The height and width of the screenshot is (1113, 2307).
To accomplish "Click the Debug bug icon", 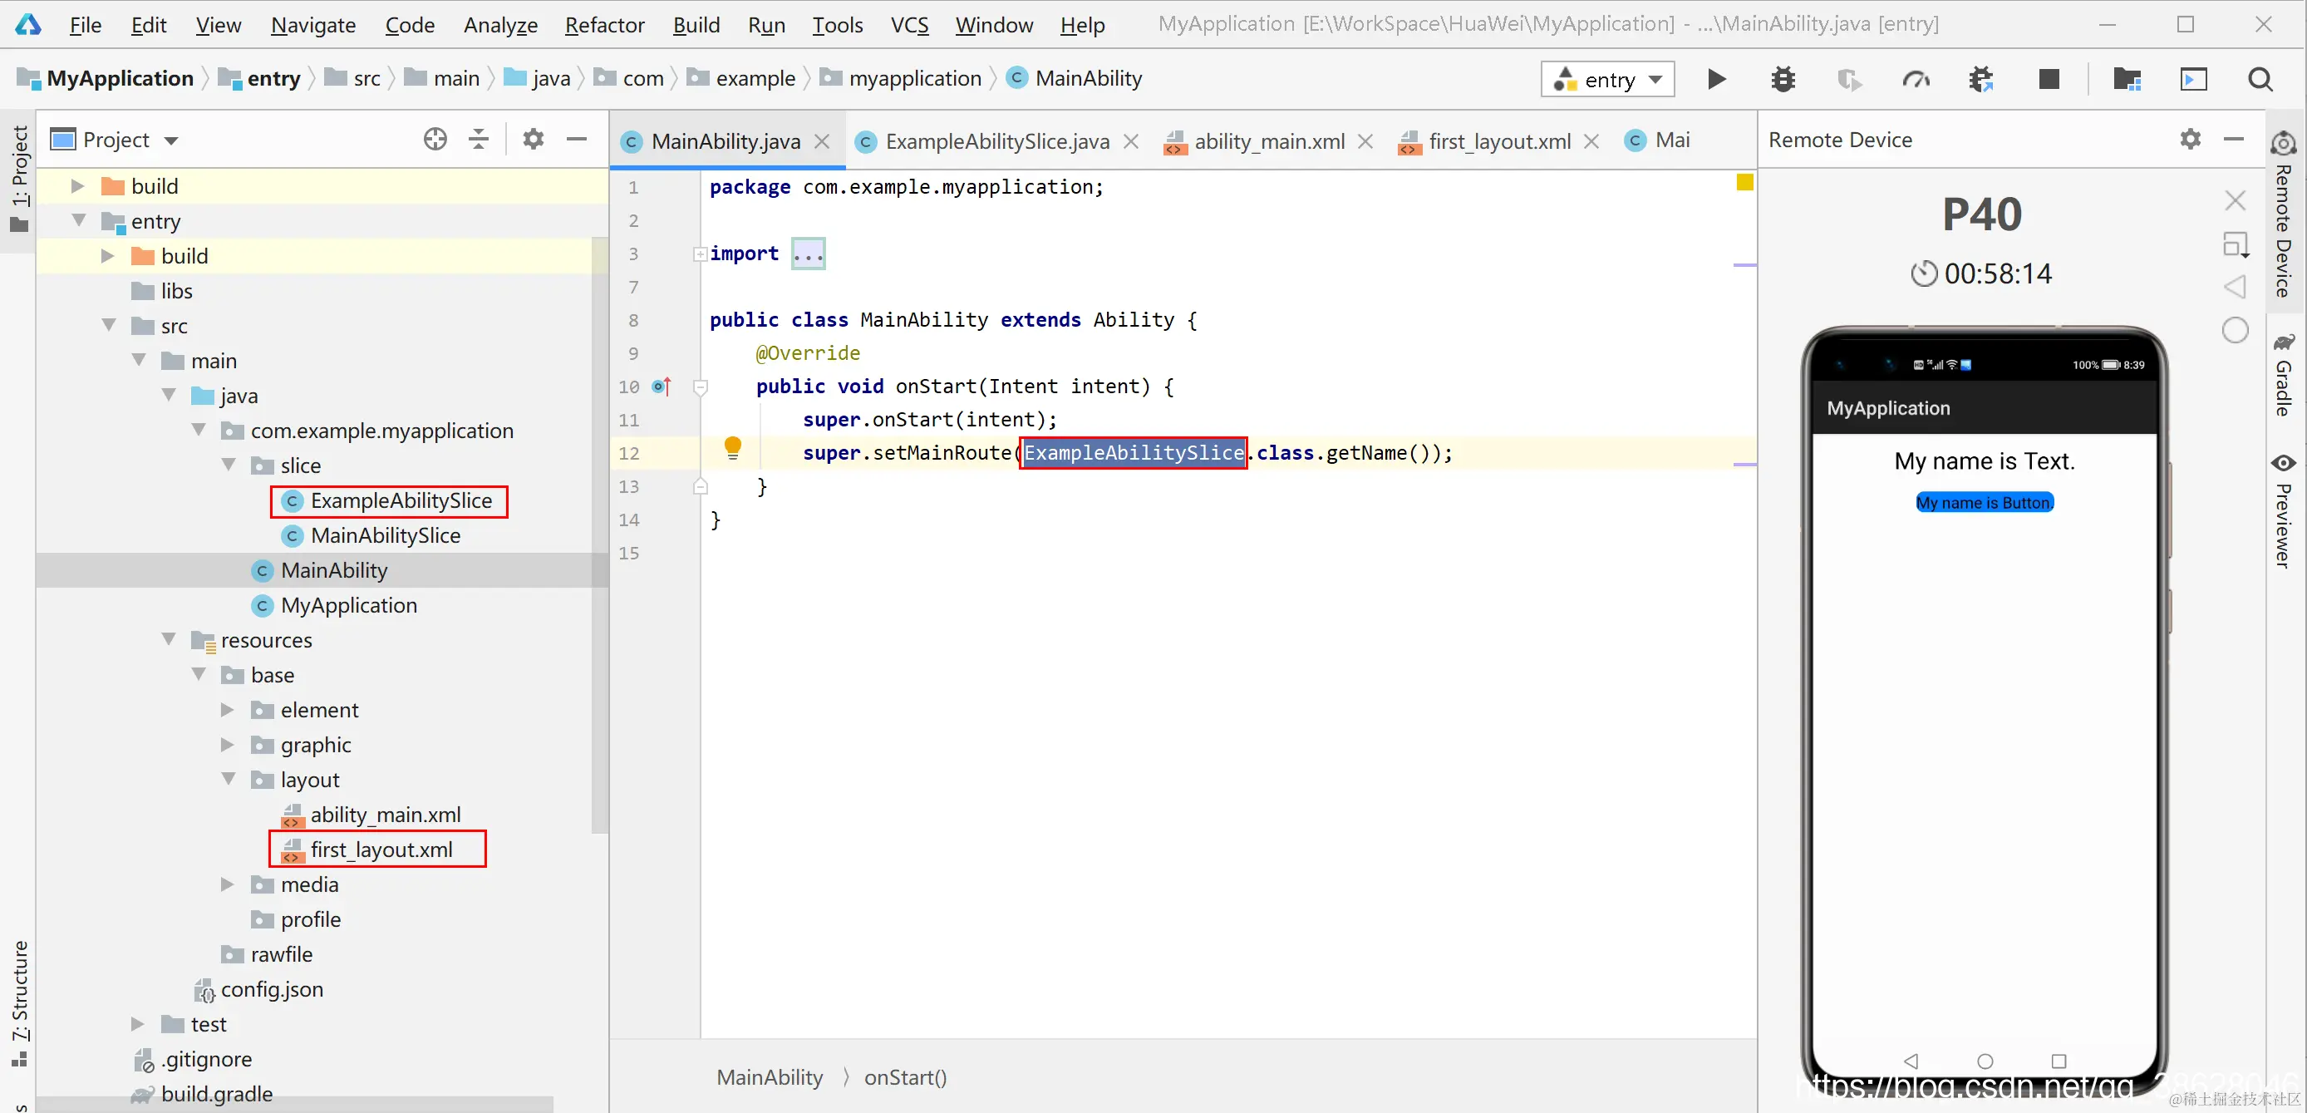I will coord(1783,80).
